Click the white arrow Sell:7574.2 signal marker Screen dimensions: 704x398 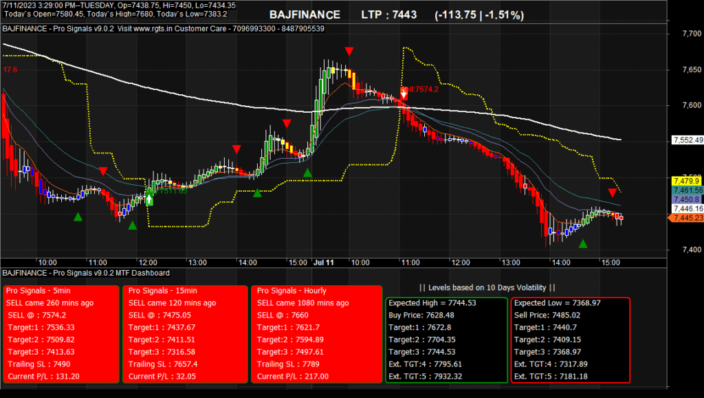404,93
